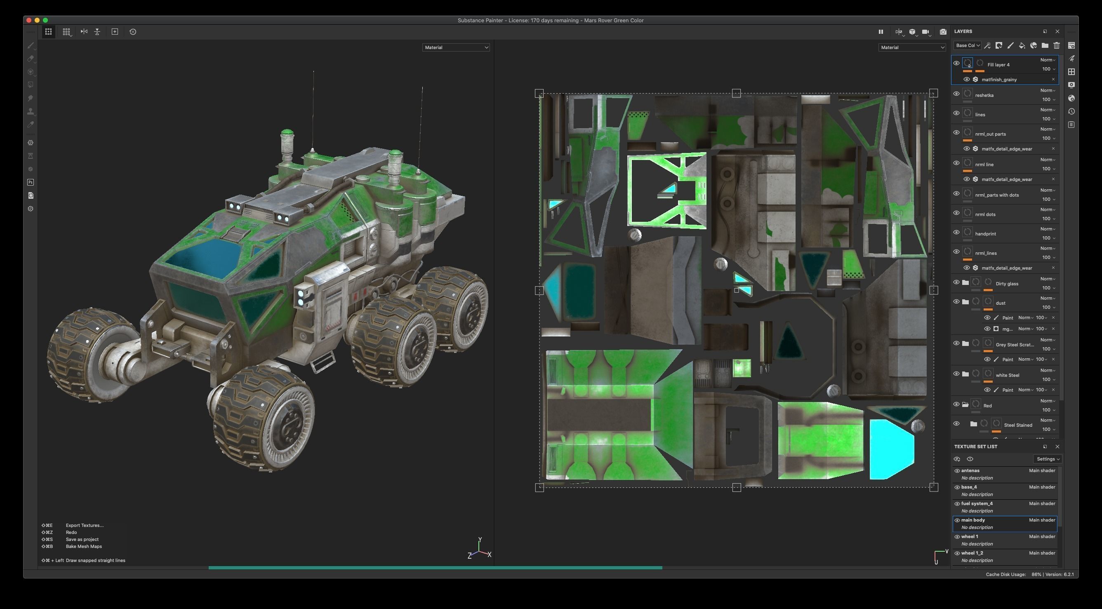This screenshot has height=609, width=1102.
Task: Click the horizontal flip icon
Action: 84,32
